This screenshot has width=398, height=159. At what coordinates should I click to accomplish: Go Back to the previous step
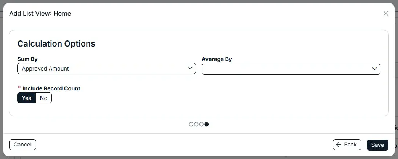[x=347, y=145]
